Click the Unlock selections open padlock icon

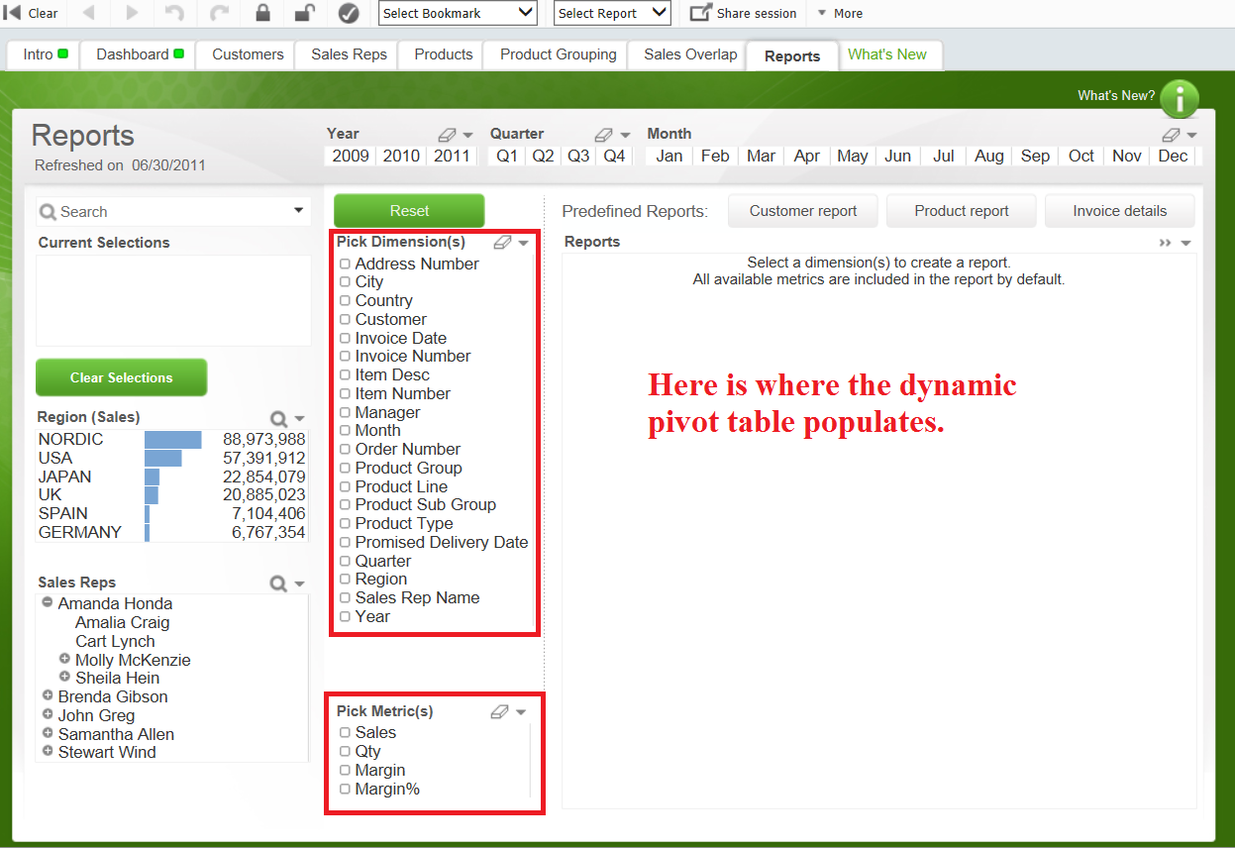(x=305, y=13)
